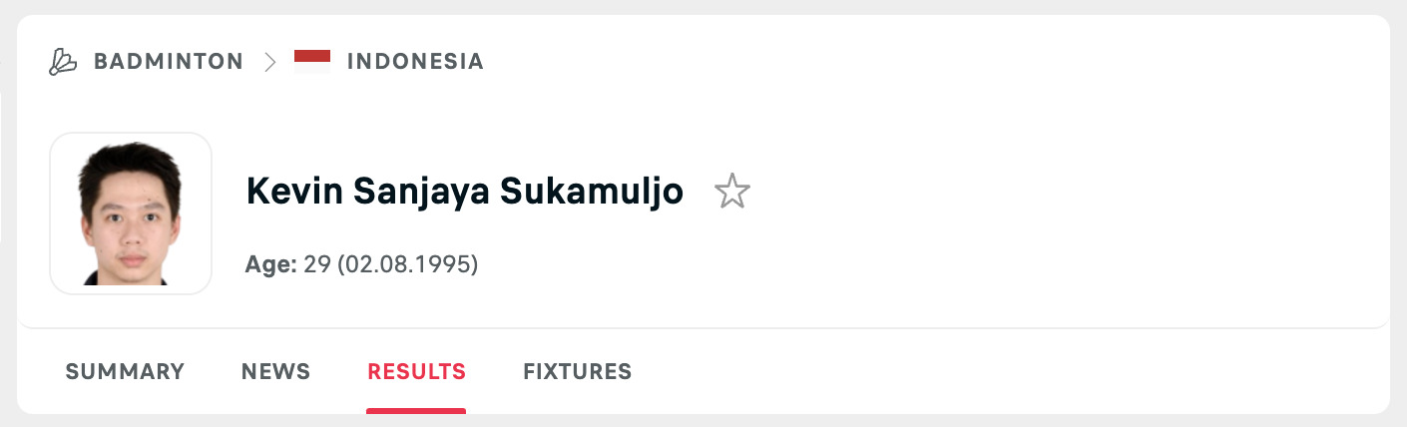Image resolution: width=1407 pixels, height=427 pixels.
Task: Click the red underline below RESULTS
Action: tap(416, 410)
